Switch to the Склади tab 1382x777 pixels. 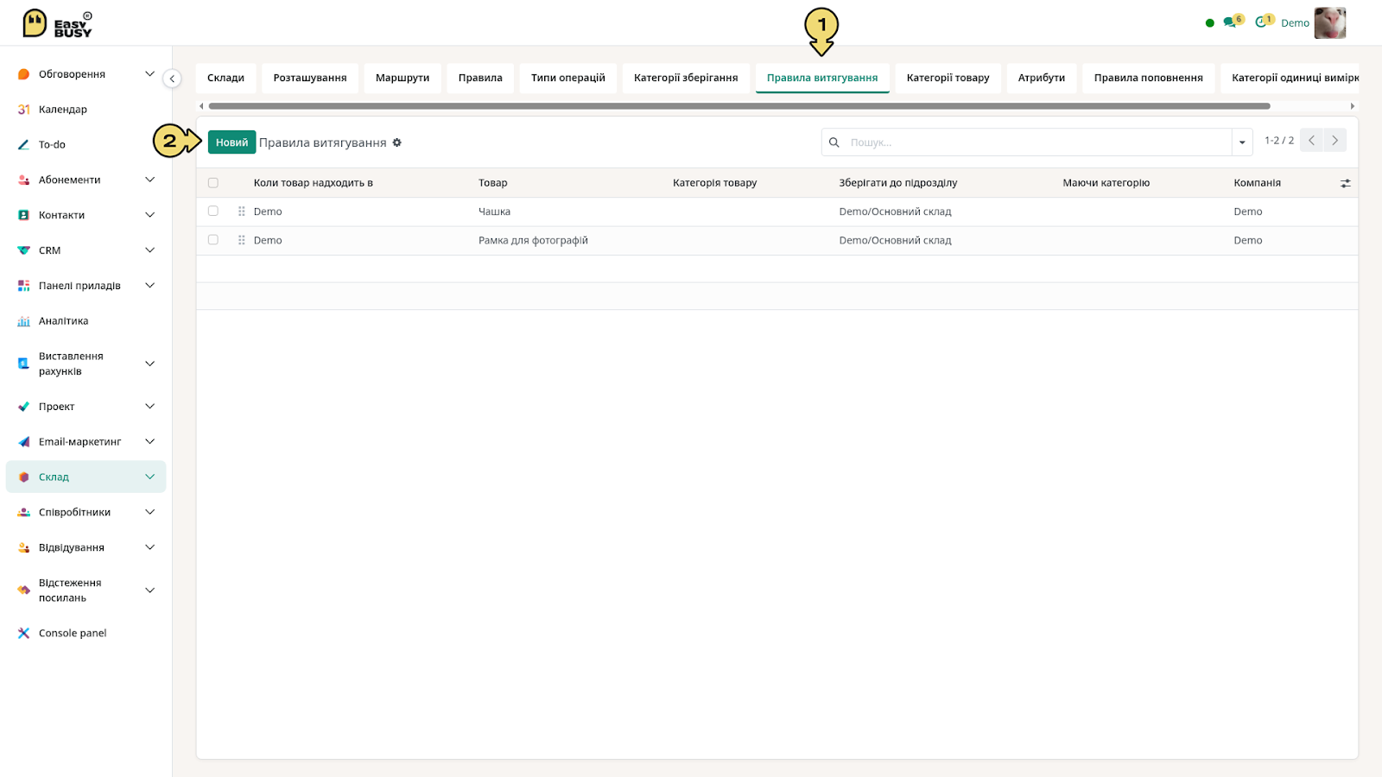point(225,78)
